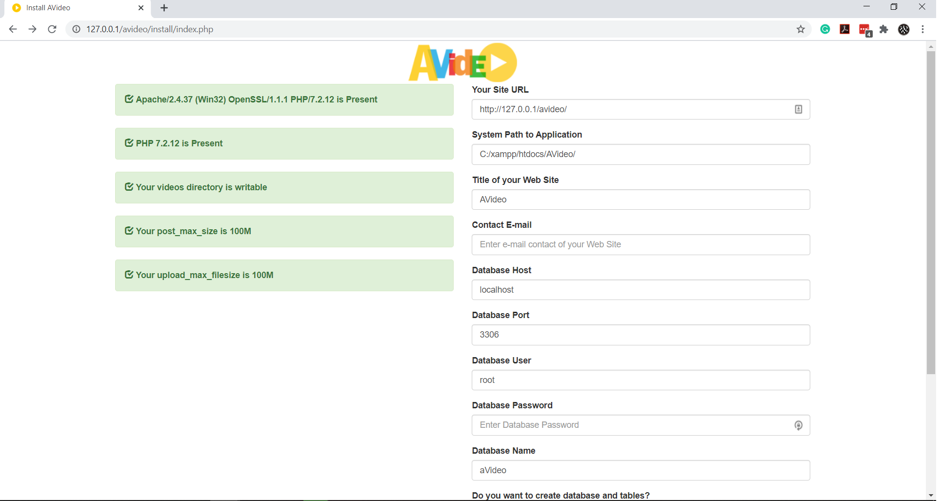Screen dimensions: 942x501
Task: Click the 'Your Site URL' label
Action: 500,90
